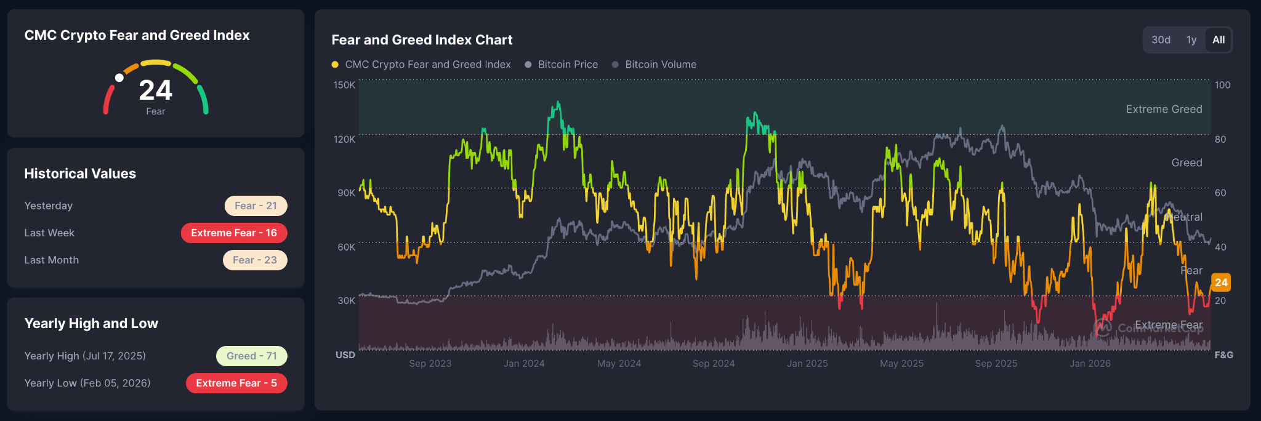Image resolution: width=1261 pixels, height=421 pixels.
Task: Click the 'May 2025' x-axis label
Action: (x=902, y=364)
